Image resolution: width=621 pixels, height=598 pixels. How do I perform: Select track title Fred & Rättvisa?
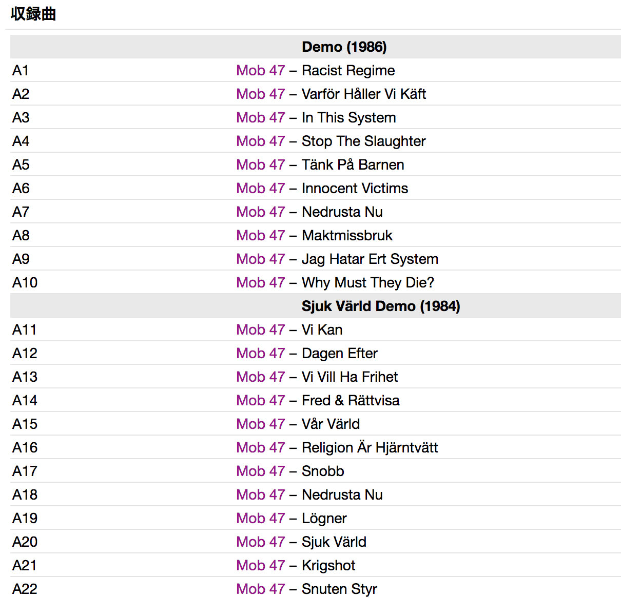point(351,400)
